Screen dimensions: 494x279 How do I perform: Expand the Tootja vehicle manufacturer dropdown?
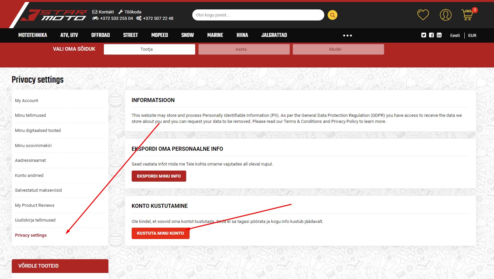149,49
